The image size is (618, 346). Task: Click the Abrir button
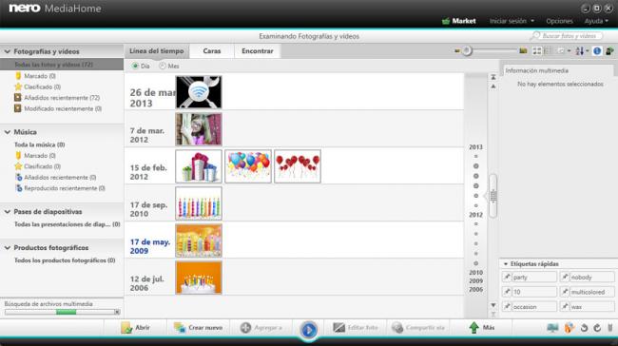tap(135, 328)
